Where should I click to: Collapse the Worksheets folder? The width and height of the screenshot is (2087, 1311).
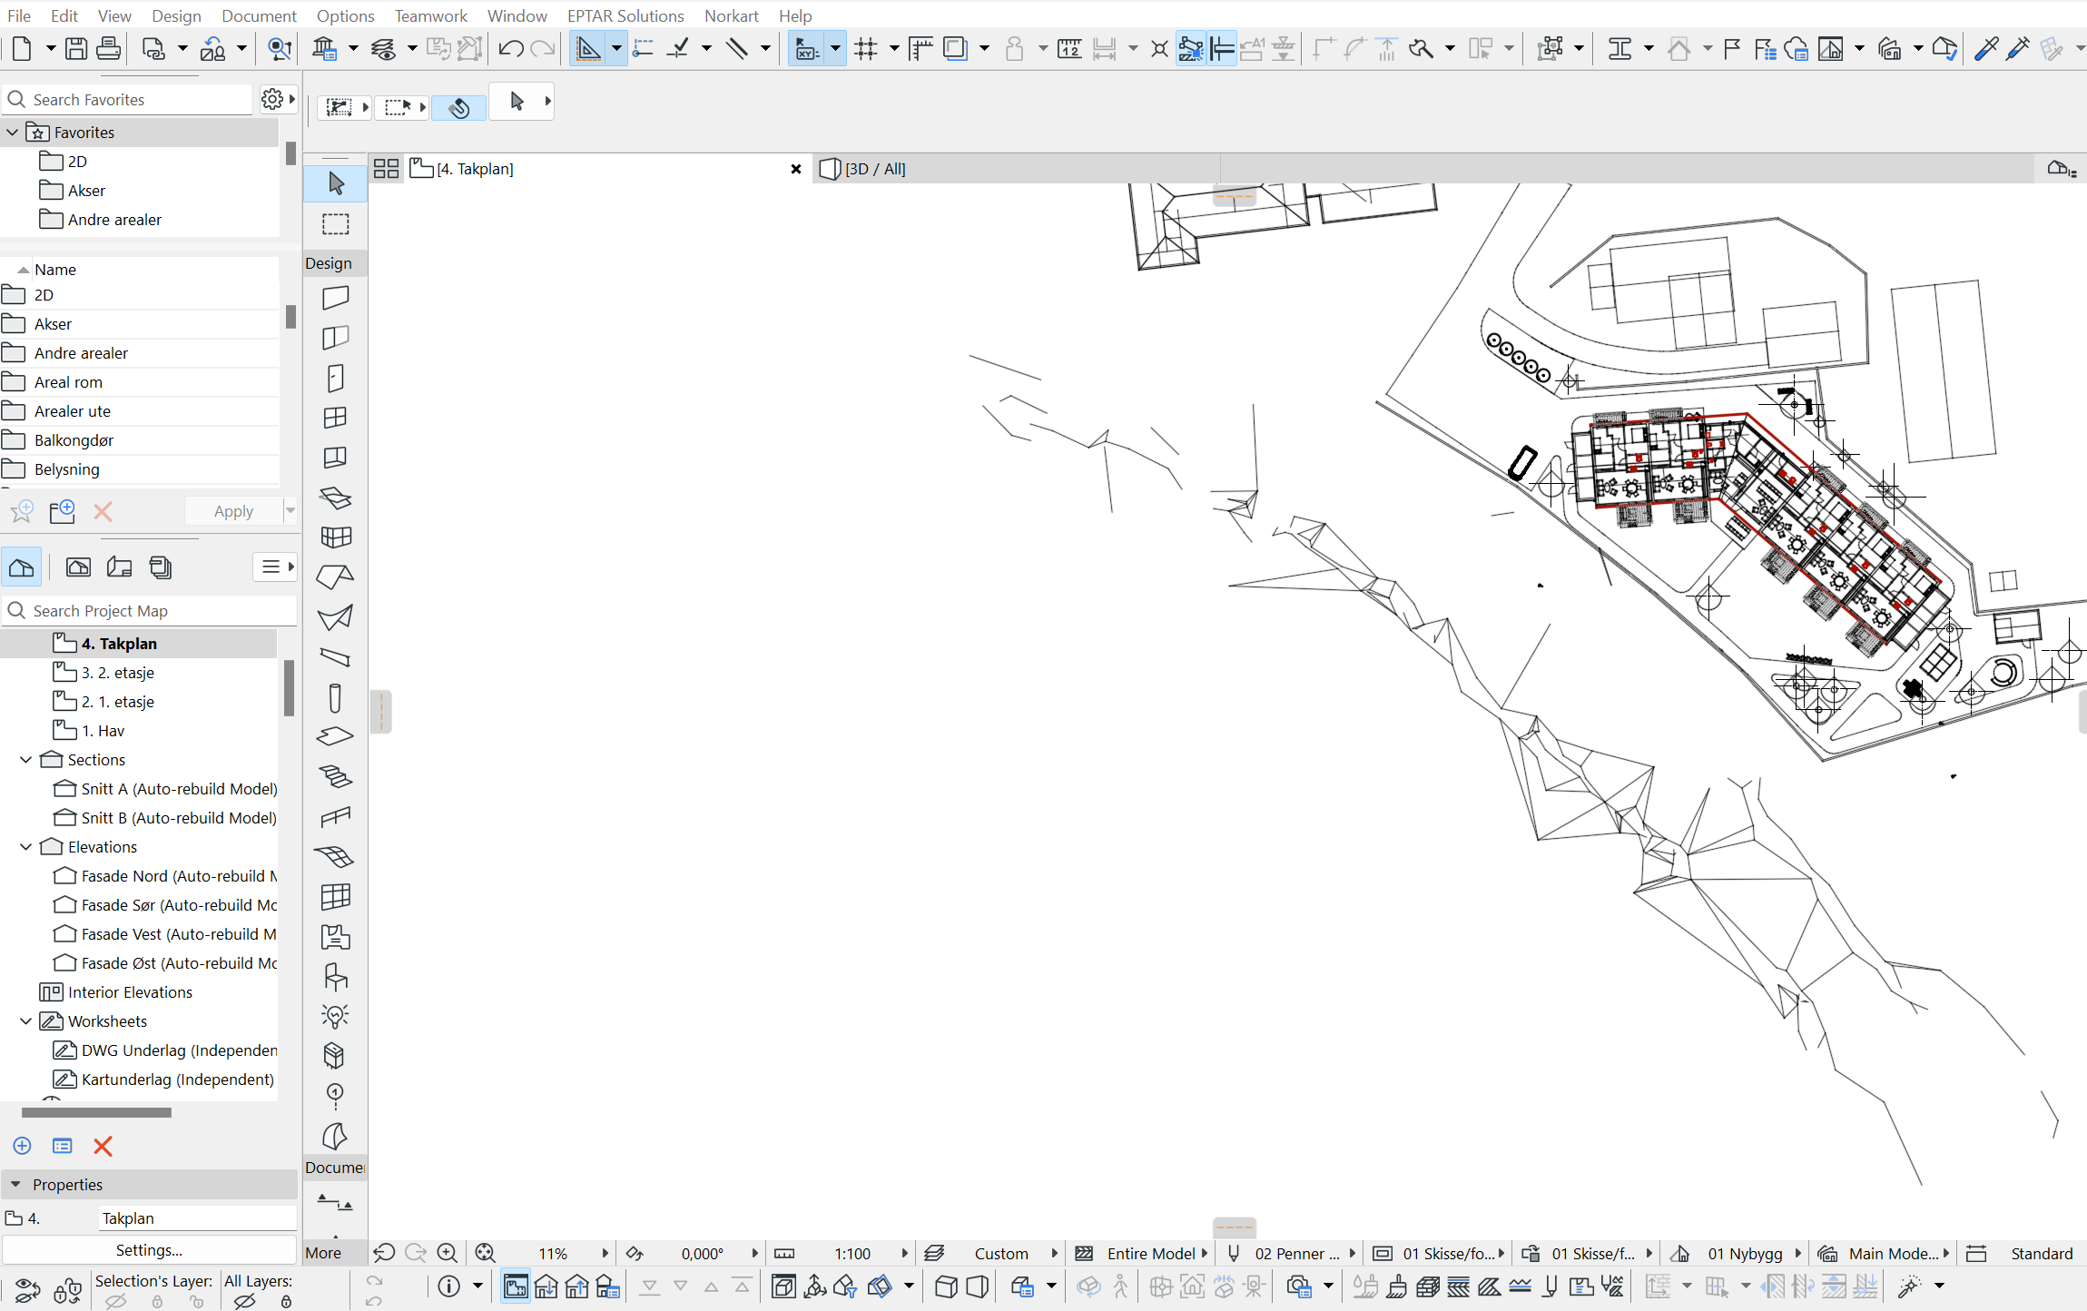[25, 1021]
